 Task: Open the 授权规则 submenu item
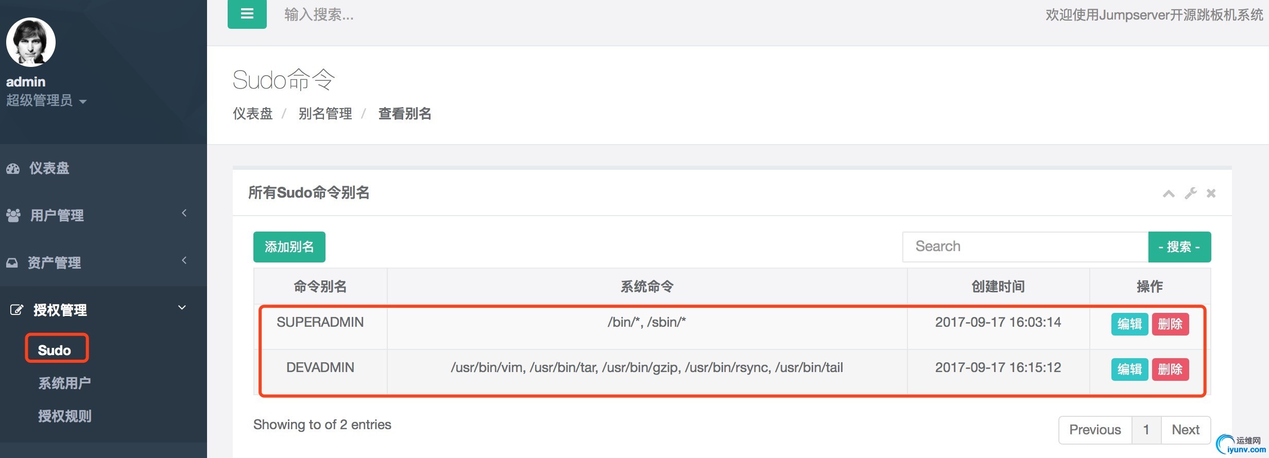click(x=64, y=416)
